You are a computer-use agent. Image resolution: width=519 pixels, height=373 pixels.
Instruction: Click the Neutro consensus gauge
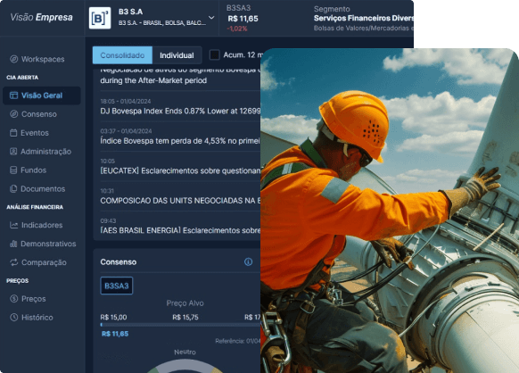(x=185, y=367)
